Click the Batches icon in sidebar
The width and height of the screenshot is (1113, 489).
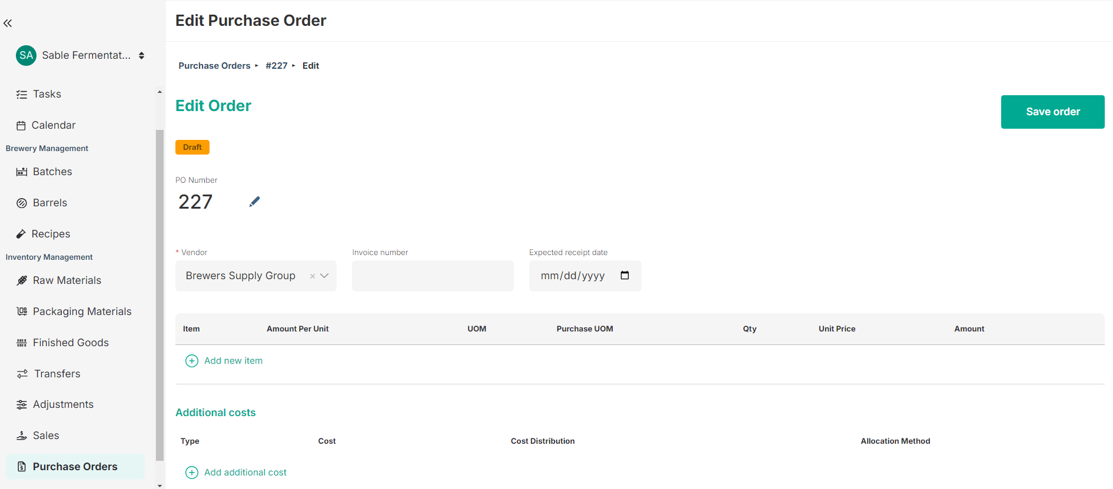click(22, 172)
